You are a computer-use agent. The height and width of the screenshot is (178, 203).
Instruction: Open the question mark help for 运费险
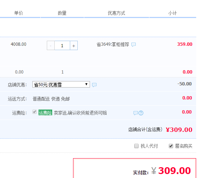click(x=141, y=113)
